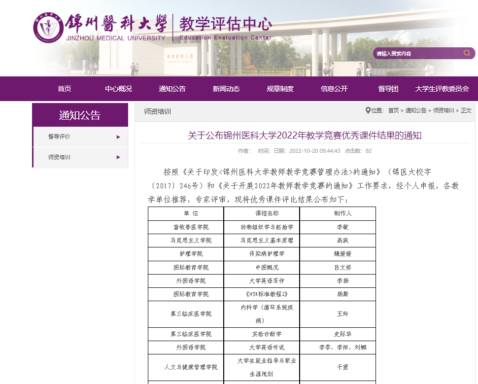Select 师资培训 in the left sidebar
This screenshot has height=384, width=478.
59,157
